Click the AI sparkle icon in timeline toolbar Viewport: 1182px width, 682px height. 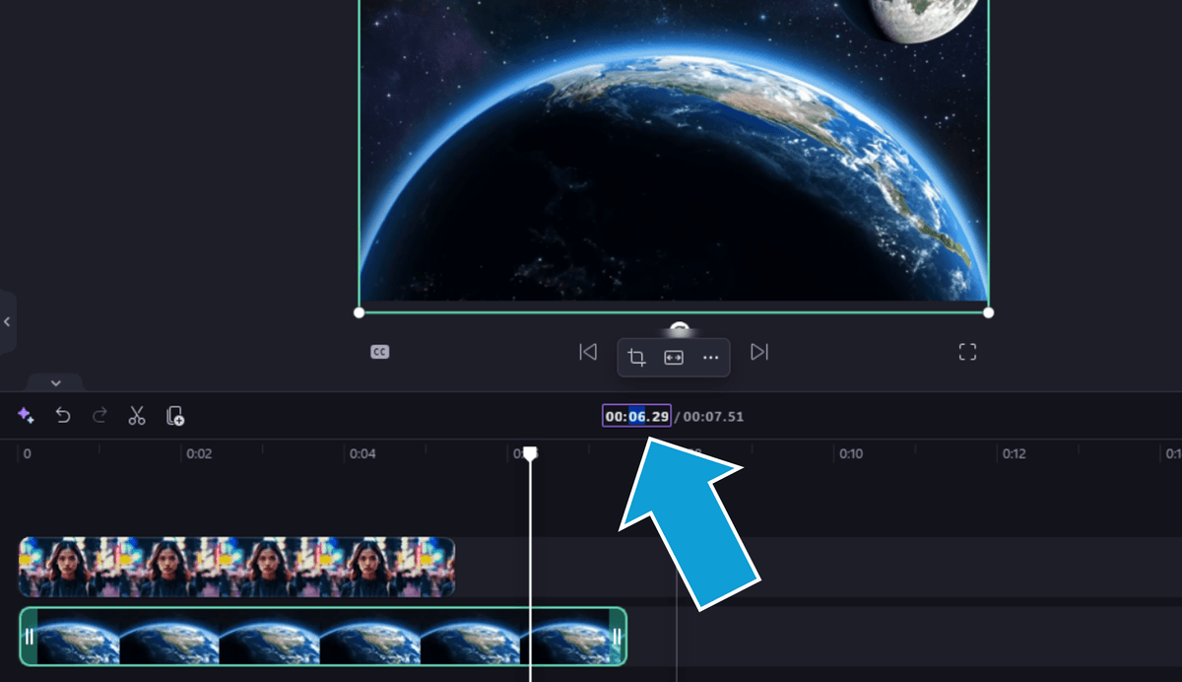click(26, 416)
